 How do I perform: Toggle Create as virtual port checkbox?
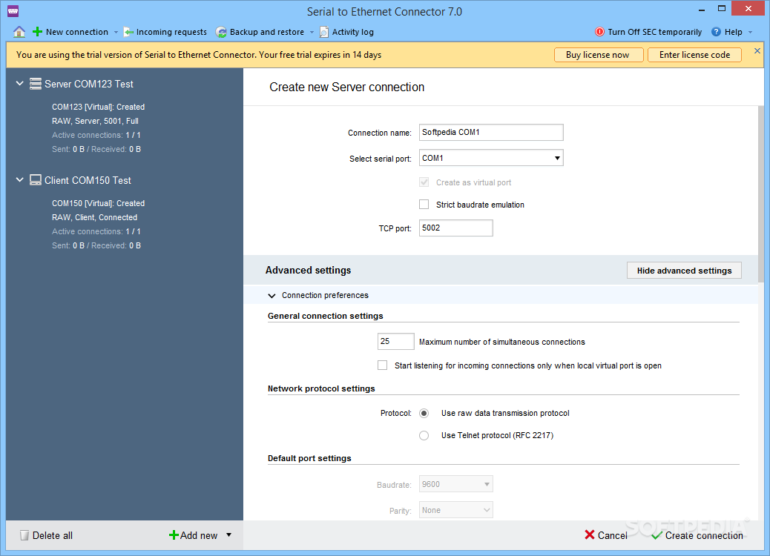(x=424, y=182)
